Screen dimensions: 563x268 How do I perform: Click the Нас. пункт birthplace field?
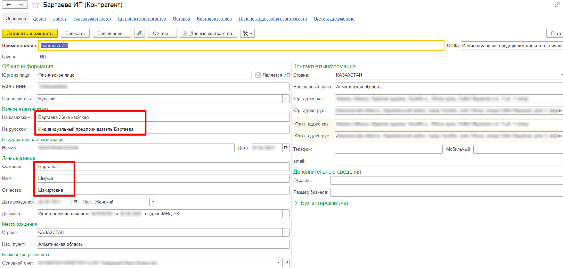click(x=163, y=244)
